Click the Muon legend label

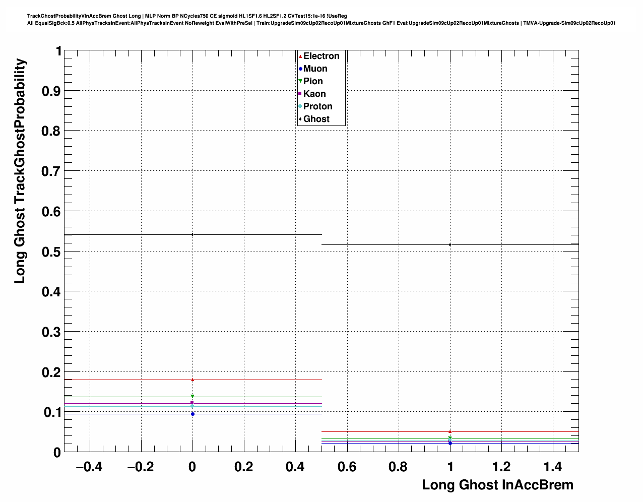315,69
